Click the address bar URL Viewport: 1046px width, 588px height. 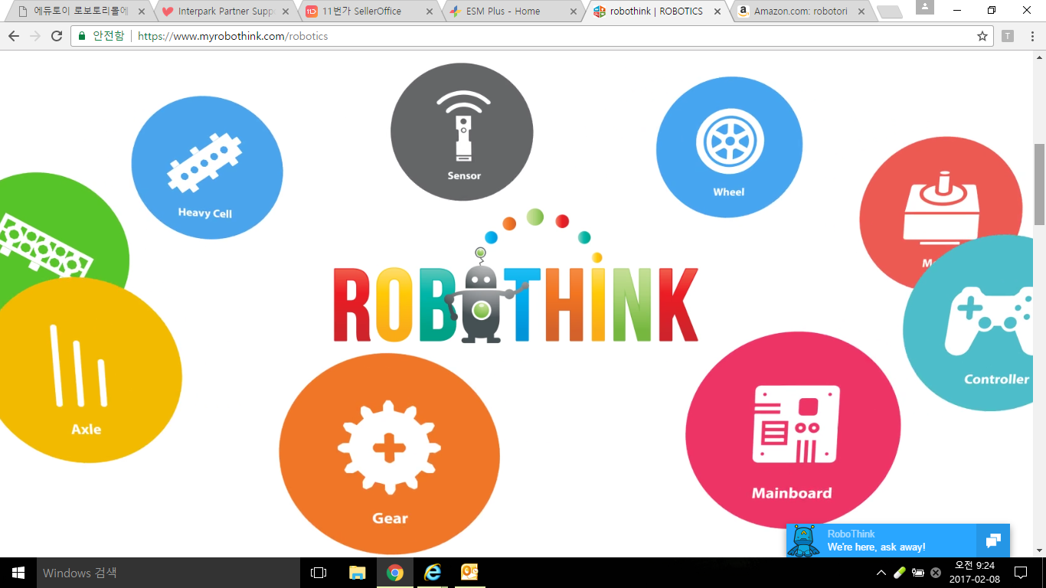point(233,36)
